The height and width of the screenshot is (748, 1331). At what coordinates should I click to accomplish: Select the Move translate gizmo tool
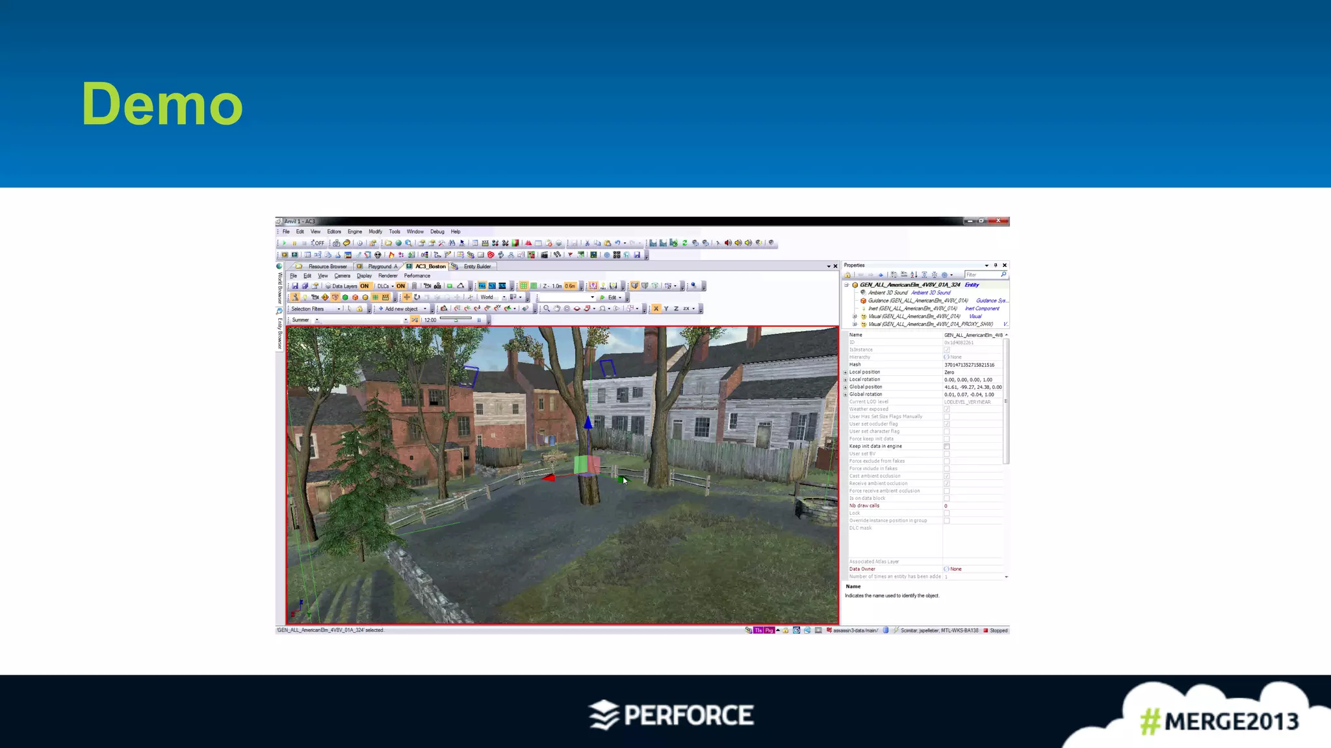click(407, 297)
